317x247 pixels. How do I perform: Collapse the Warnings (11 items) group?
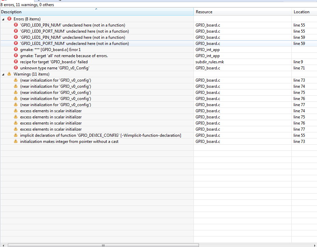[3, 74]
